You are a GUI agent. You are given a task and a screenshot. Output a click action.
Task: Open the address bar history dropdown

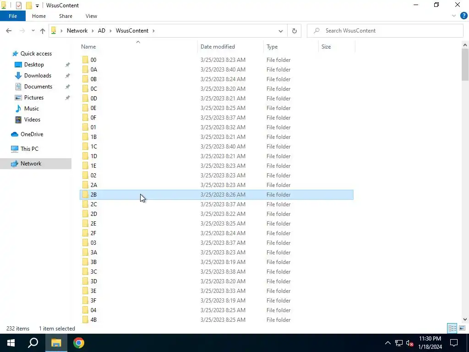[281, 31]
